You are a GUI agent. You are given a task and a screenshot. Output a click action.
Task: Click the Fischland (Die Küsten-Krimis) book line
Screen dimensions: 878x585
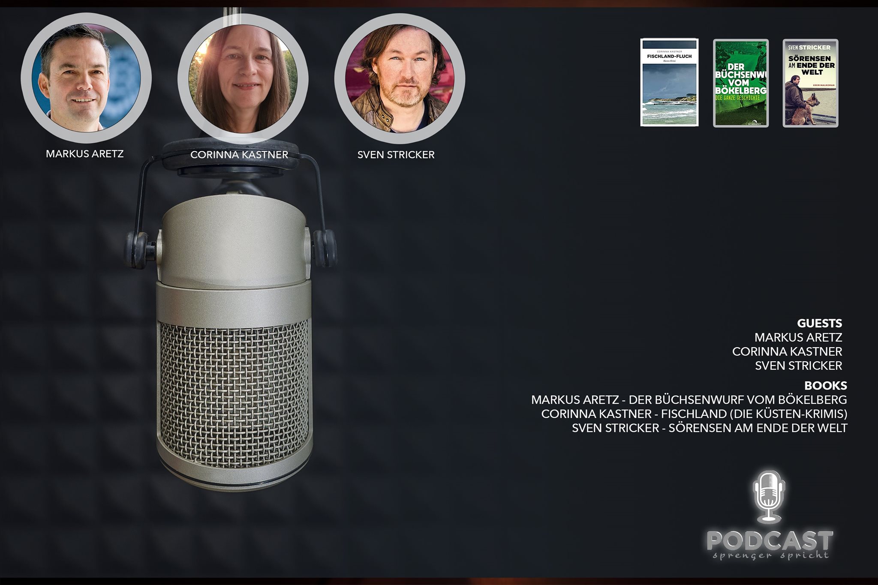(694, 414)
